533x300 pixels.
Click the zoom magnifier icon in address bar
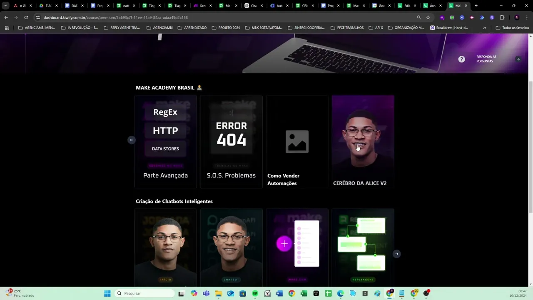(x=419, y=17)
